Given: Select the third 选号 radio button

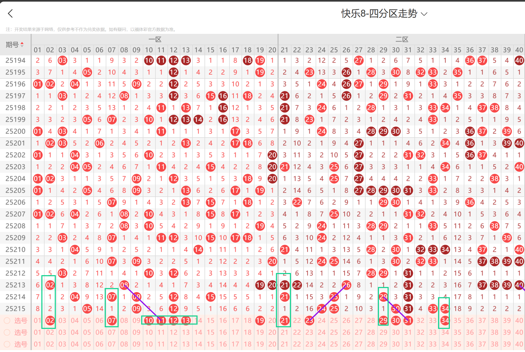Looking at the screenshot, I should point(7,344).
